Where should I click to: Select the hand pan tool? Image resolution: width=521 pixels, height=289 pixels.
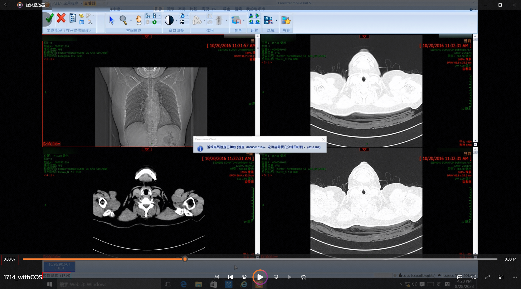139,20
